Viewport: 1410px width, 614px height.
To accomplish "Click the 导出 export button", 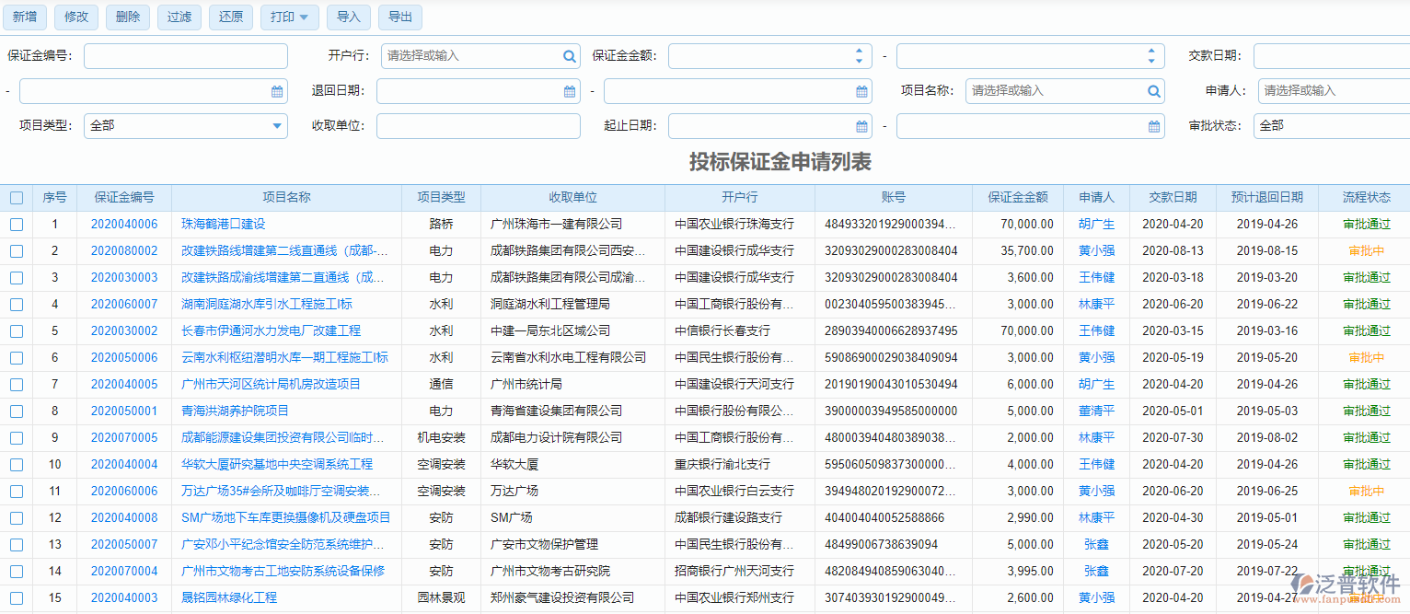I will tap(399, 17).
